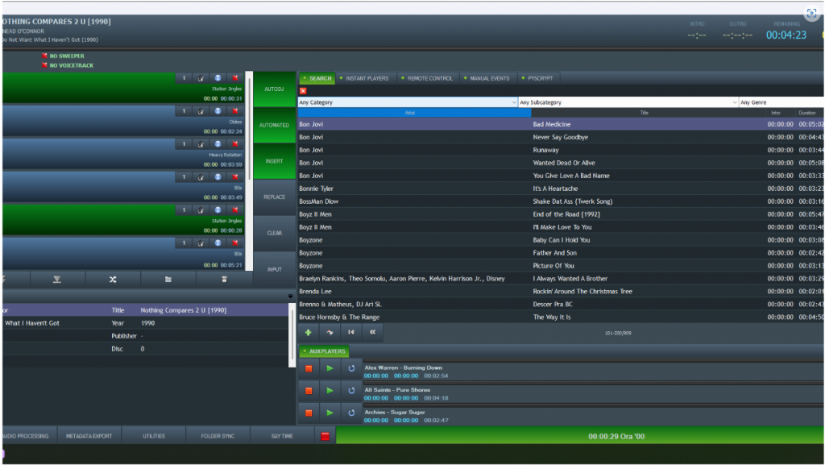Select Bonnie Tyler - It's A Heartache row

561,189
